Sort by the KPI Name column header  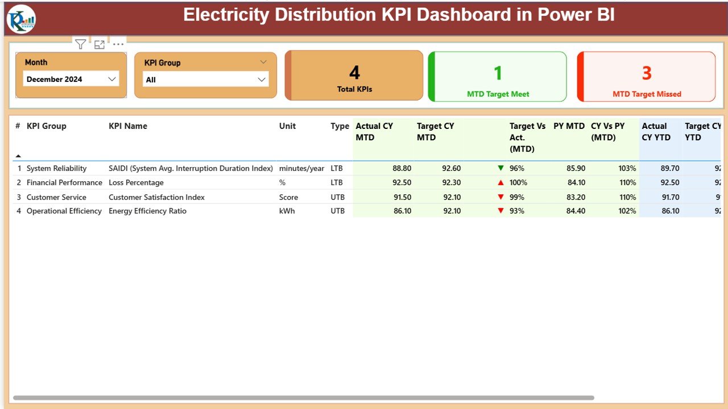[128, 126]
